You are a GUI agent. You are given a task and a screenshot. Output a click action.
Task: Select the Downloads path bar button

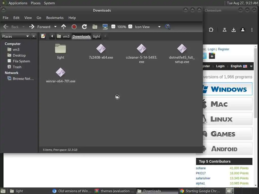(81, 36)
